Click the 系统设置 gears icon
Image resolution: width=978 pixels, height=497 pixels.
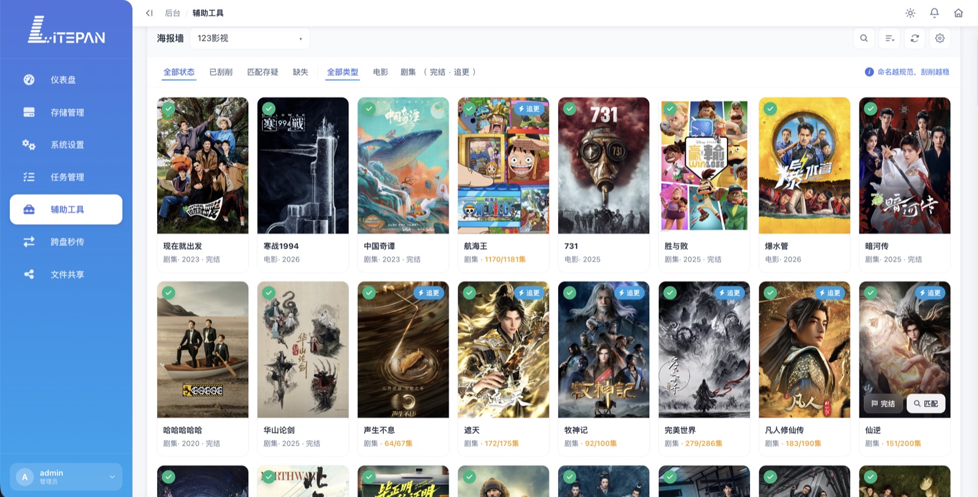coord(29,145)
